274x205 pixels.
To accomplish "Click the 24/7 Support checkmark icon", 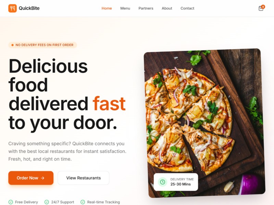I will click(x=47, y=202).
